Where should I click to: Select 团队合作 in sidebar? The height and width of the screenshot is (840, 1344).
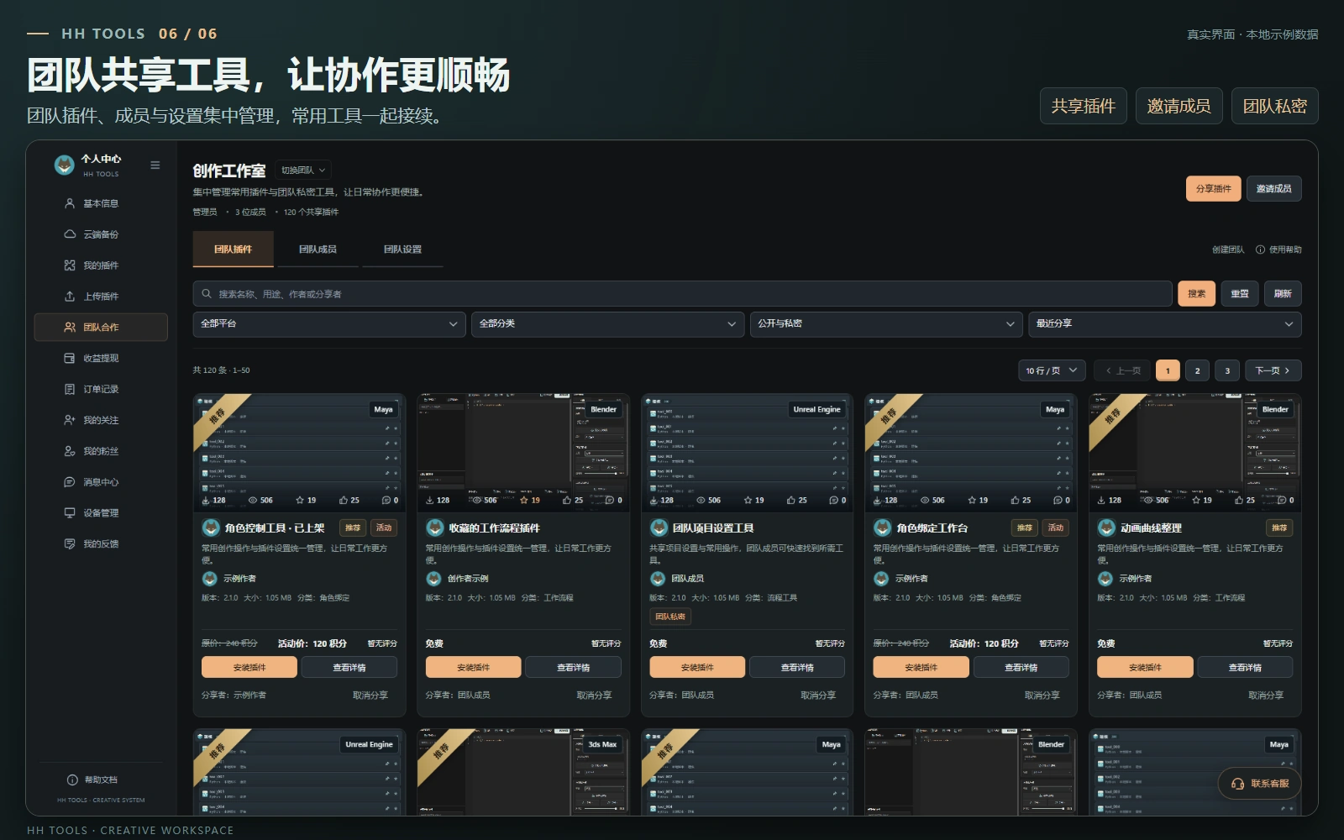pos(101,328)
